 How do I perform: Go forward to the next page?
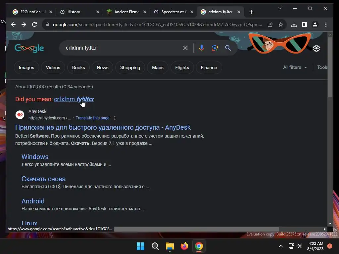coord(24,24)
